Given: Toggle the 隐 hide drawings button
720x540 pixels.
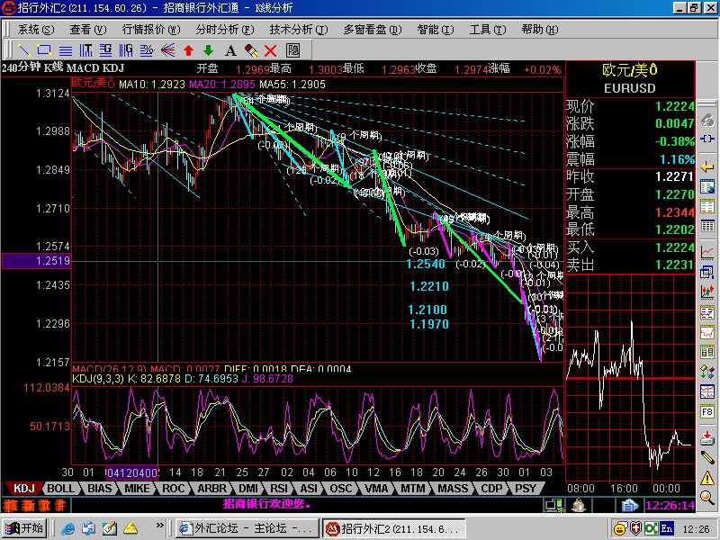Looking at the screenshot, I should click(x=292, y=50).
